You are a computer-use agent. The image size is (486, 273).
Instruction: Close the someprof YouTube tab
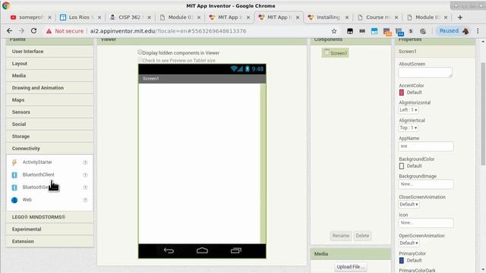coord(49,17)
